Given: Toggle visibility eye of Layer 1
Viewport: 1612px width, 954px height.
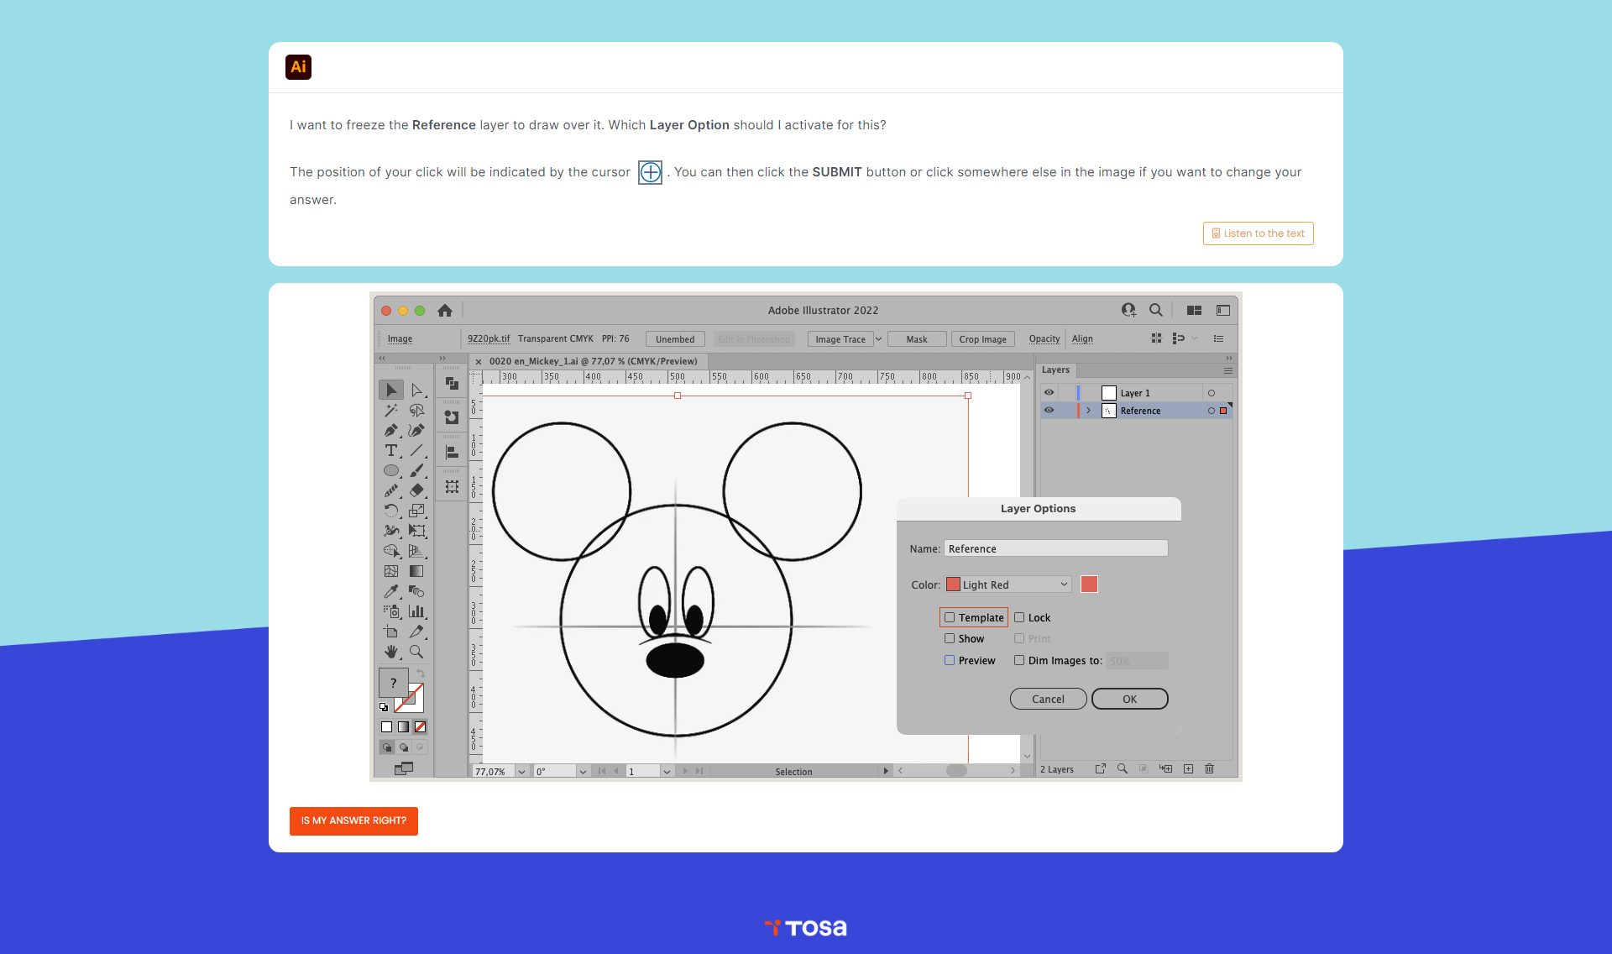Looking at the screenshot, I should coord(1049,392).
